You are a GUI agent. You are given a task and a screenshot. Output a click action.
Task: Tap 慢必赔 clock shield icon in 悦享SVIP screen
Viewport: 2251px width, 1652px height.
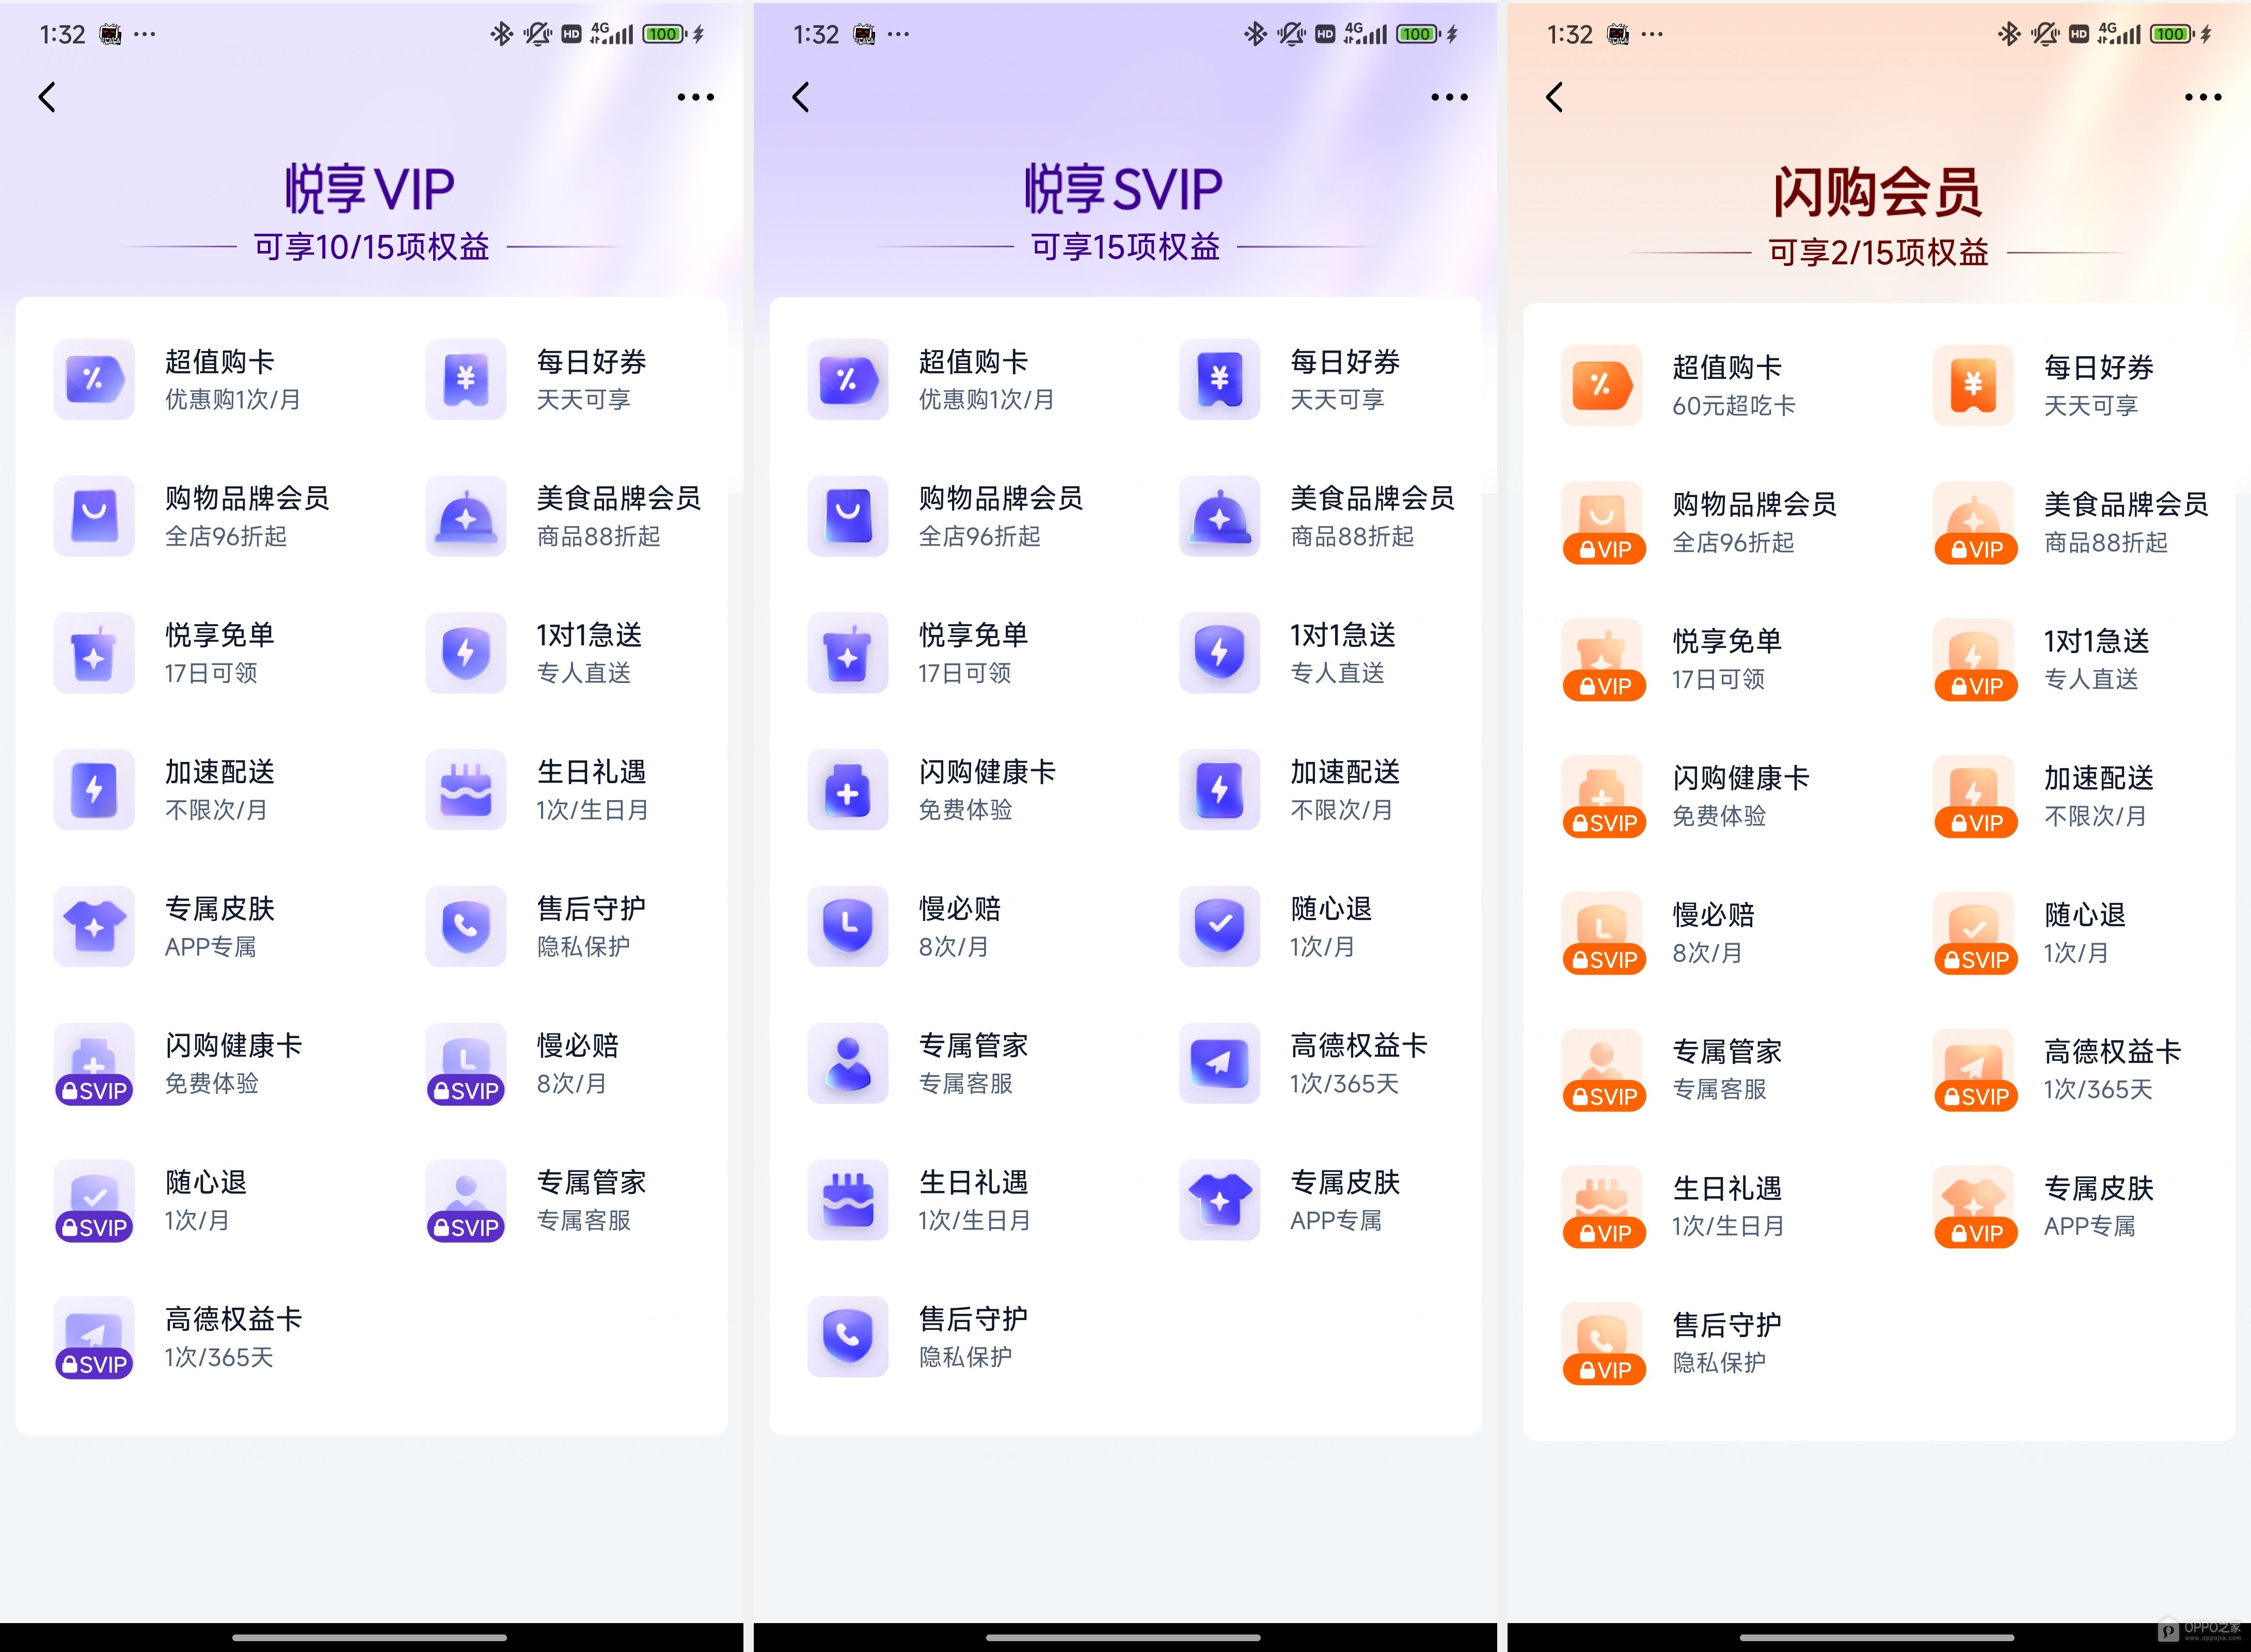point(848,927)
